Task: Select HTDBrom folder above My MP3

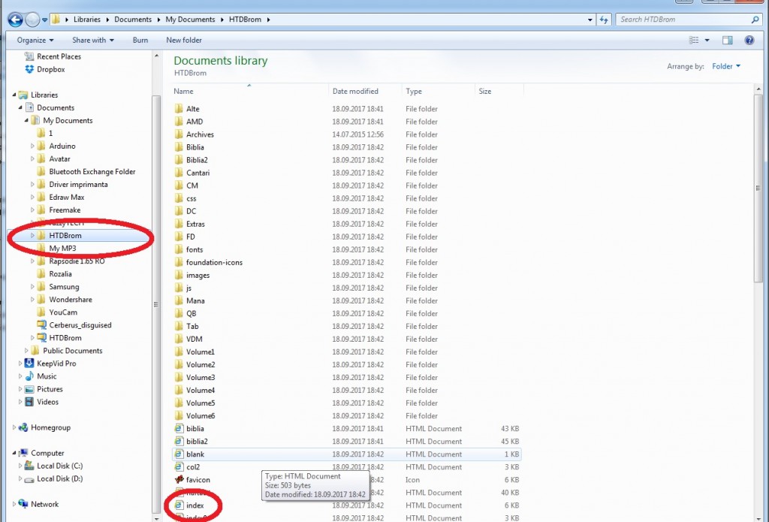Action: [65, 236]
